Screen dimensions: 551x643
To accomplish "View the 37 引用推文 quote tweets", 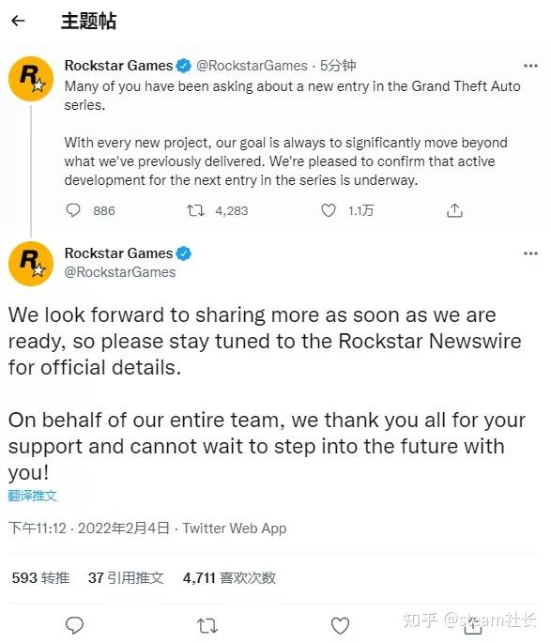I will 126,578.
